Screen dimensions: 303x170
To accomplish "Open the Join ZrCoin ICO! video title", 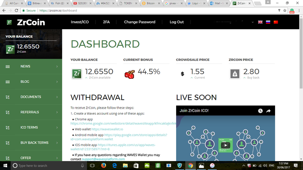I will tap(194, 110).
